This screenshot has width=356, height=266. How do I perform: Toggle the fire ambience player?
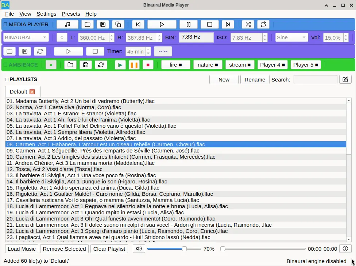176,65
